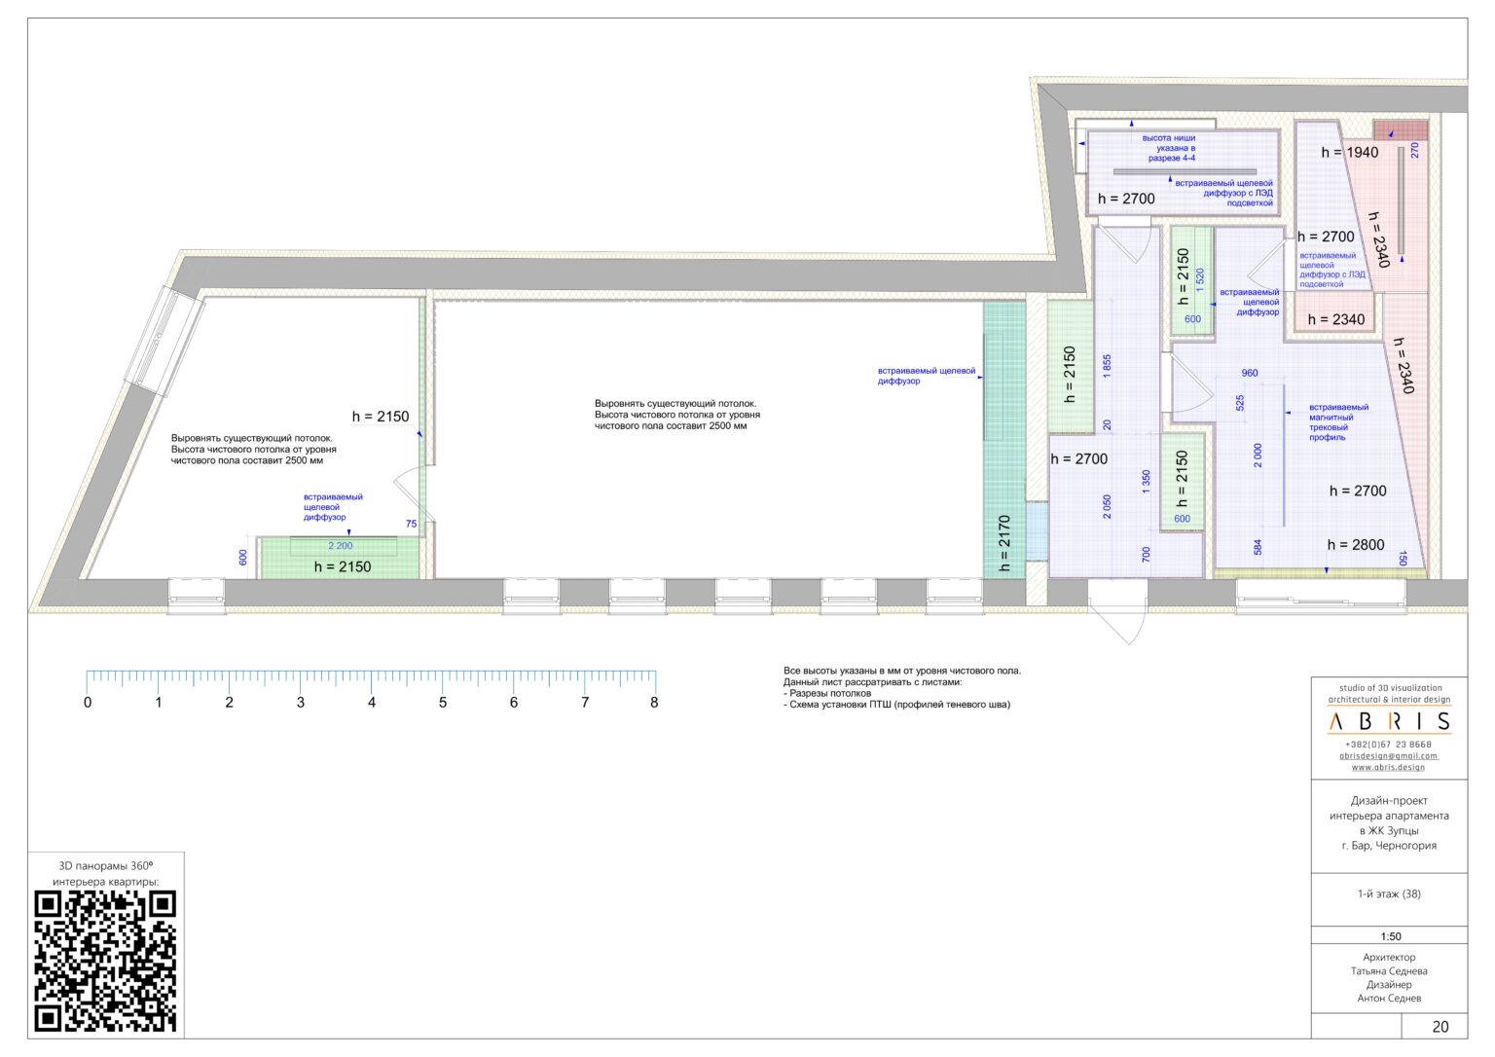The image size is (1495, 1057).
Task: Select "architectural & interior design" tagline
Action: (x=1389, y=699)
